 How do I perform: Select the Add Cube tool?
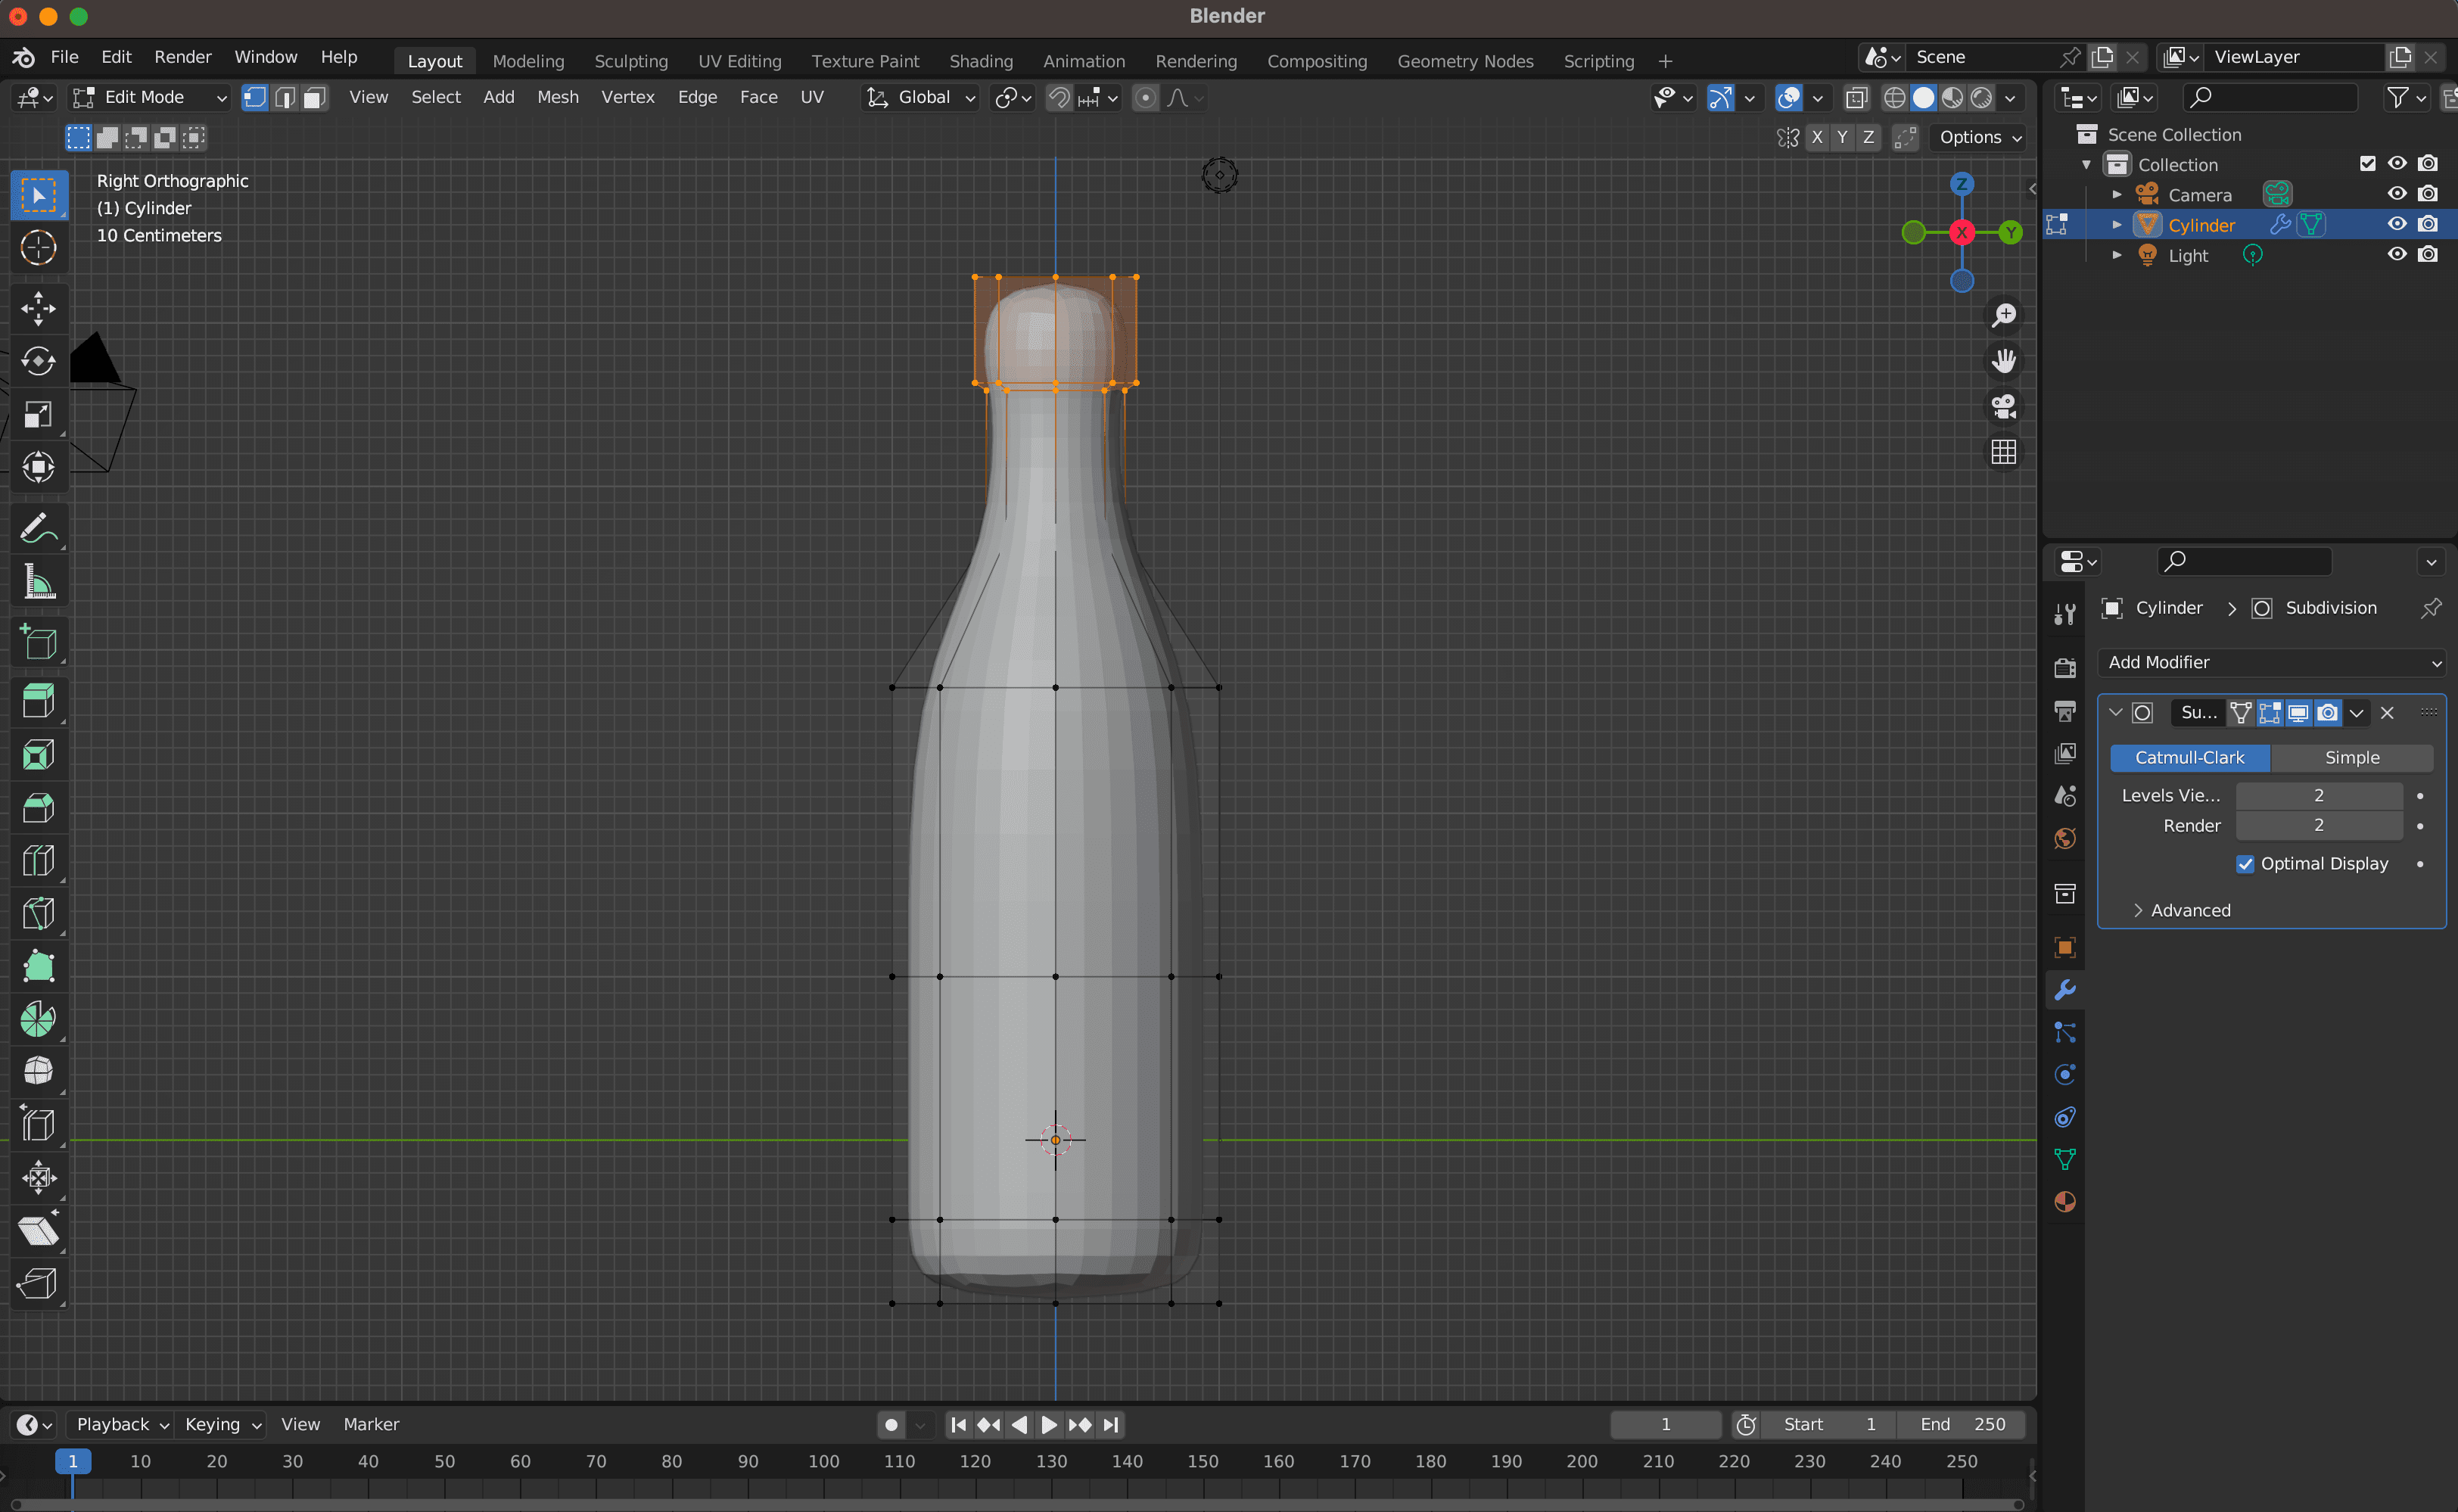tap(39, 641)
